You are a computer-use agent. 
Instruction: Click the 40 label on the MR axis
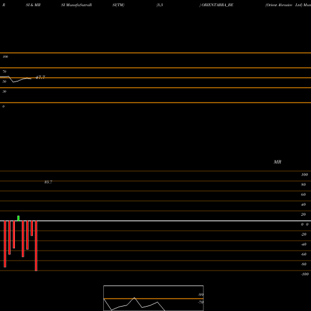click(304, 205)
